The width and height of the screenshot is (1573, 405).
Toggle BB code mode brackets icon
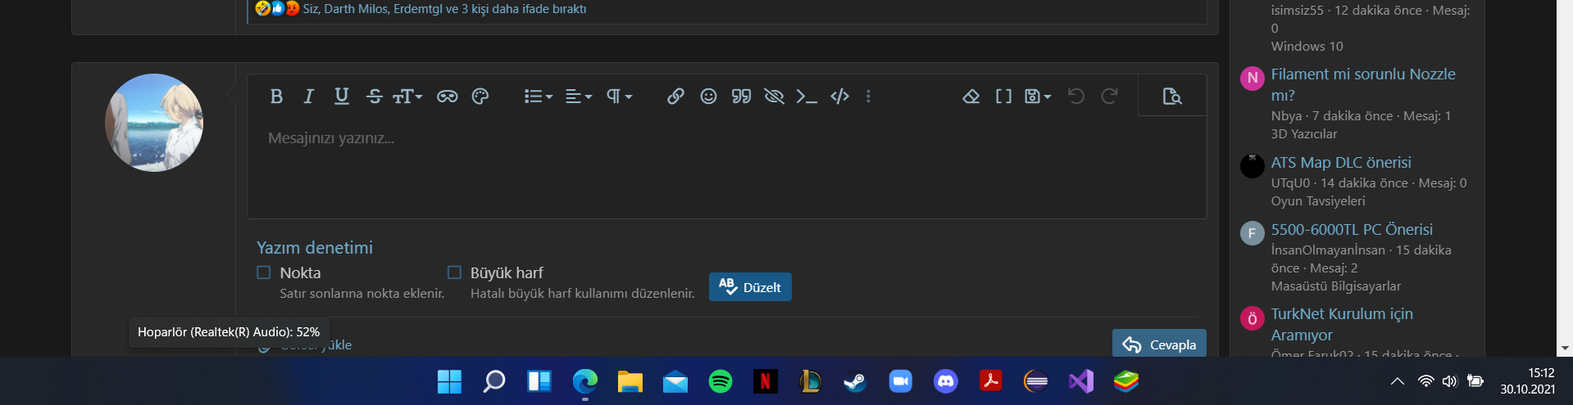point(1003,97)
